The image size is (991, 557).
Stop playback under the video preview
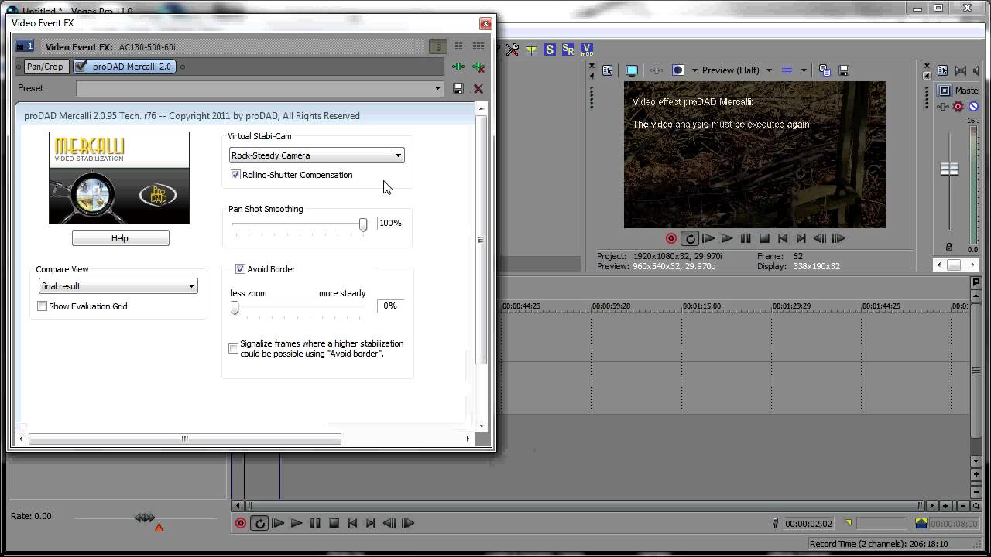tap(764, 238)
